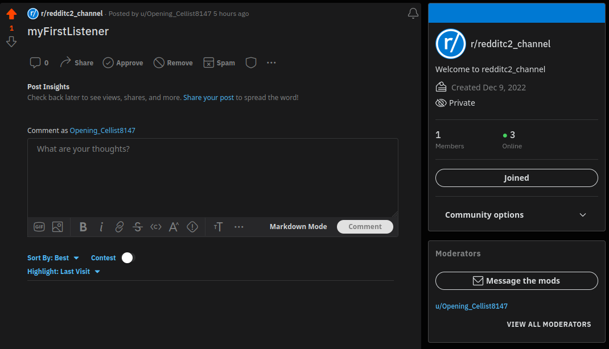Click the Post Insights heading
This screenshot has height=349, width=609.
48,87
